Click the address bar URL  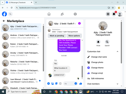[38, 8]
